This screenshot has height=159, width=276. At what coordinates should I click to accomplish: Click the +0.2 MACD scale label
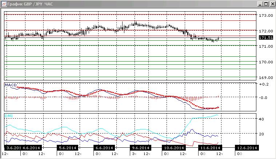[264, 84]
